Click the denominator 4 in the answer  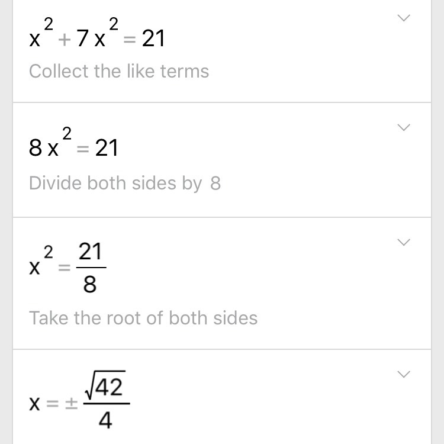click(105, 421)
